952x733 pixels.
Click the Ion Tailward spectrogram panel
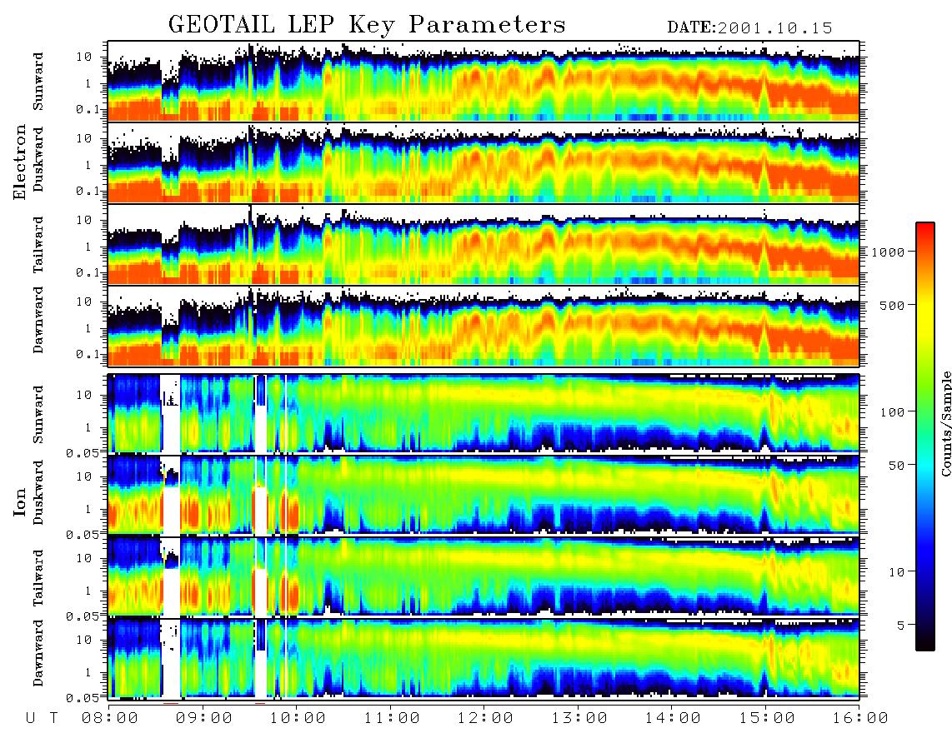484,576
